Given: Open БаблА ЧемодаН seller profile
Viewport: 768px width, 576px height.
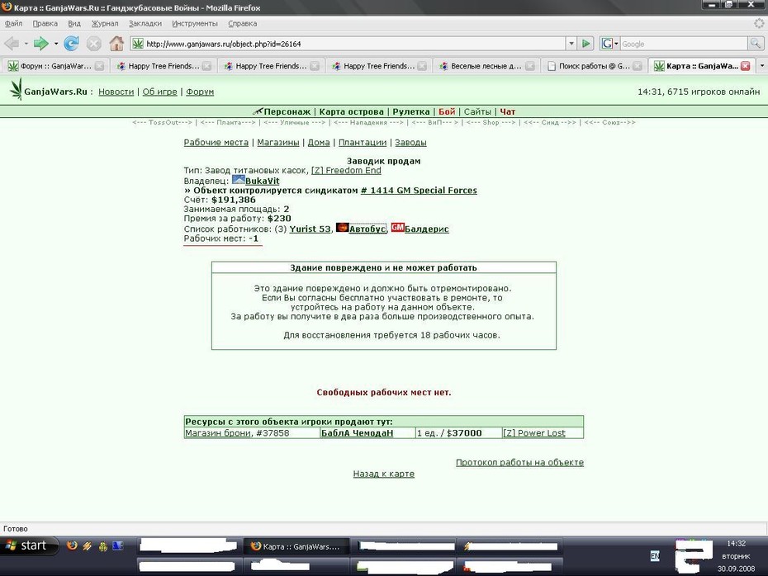Looking at the screenshot, I should coord(357,433).
